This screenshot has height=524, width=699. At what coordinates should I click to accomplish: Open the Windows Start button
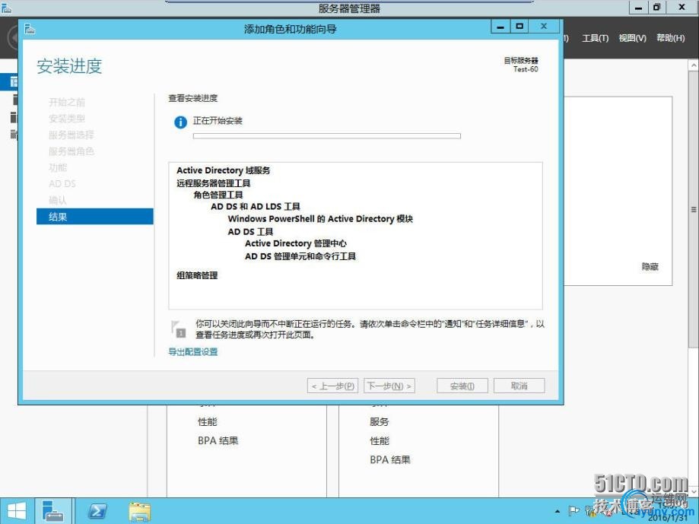coord(17,510)
